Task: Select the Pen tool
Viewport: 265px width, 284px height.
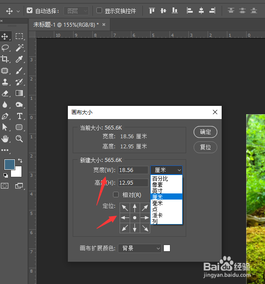Action: 5,116
